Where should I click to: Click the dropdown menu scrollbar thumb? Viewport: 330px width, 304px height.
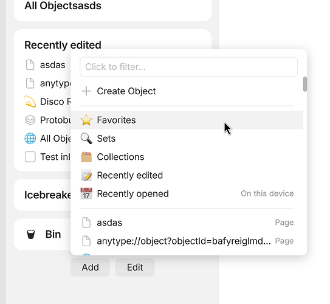(304, 85)
